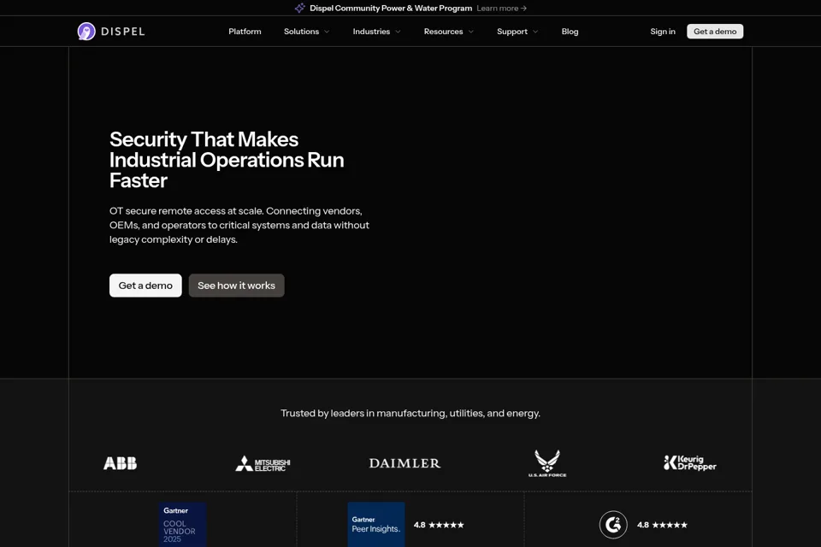The width and height of the screenshot is (821, 547).
Task: Click the Gartner Cool Vendor 2025 badge
Action: [182, 525]
